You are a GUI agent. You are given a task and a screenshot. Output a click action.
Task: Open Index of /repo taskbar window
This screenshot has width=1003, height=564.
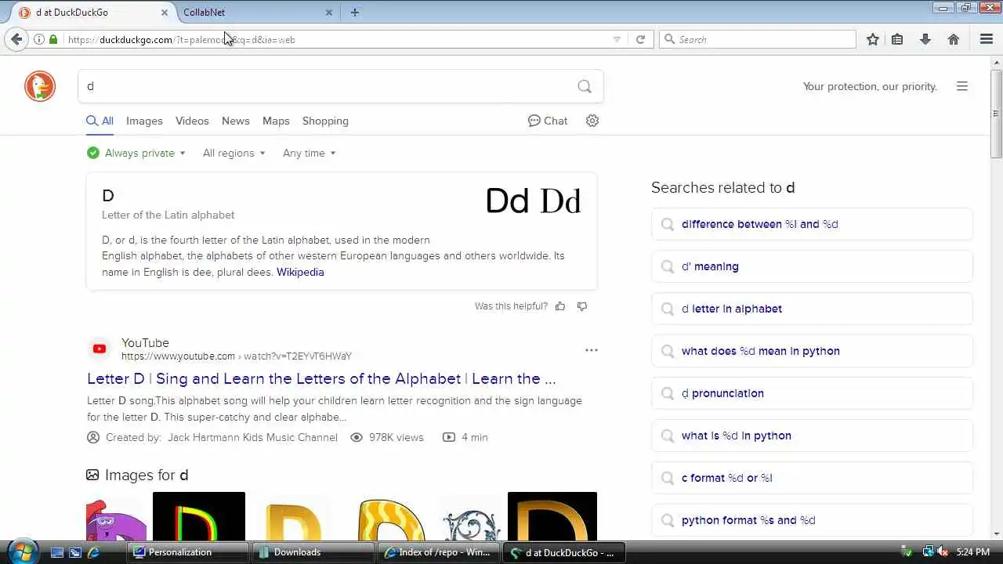(438, 552)
